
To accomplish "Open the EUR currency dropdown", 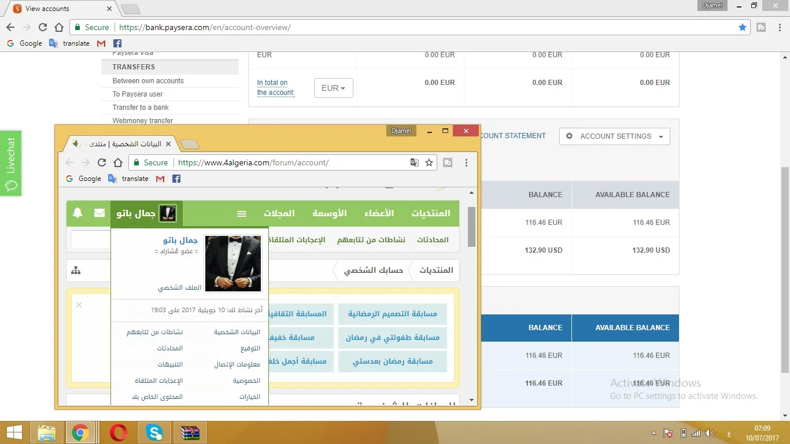I will [333, 88].
